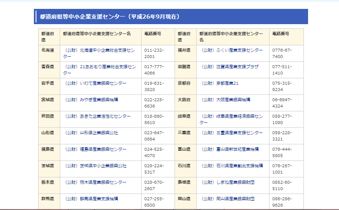Open the 21あおもり産業総合支援センター link

tap(100, 70)
